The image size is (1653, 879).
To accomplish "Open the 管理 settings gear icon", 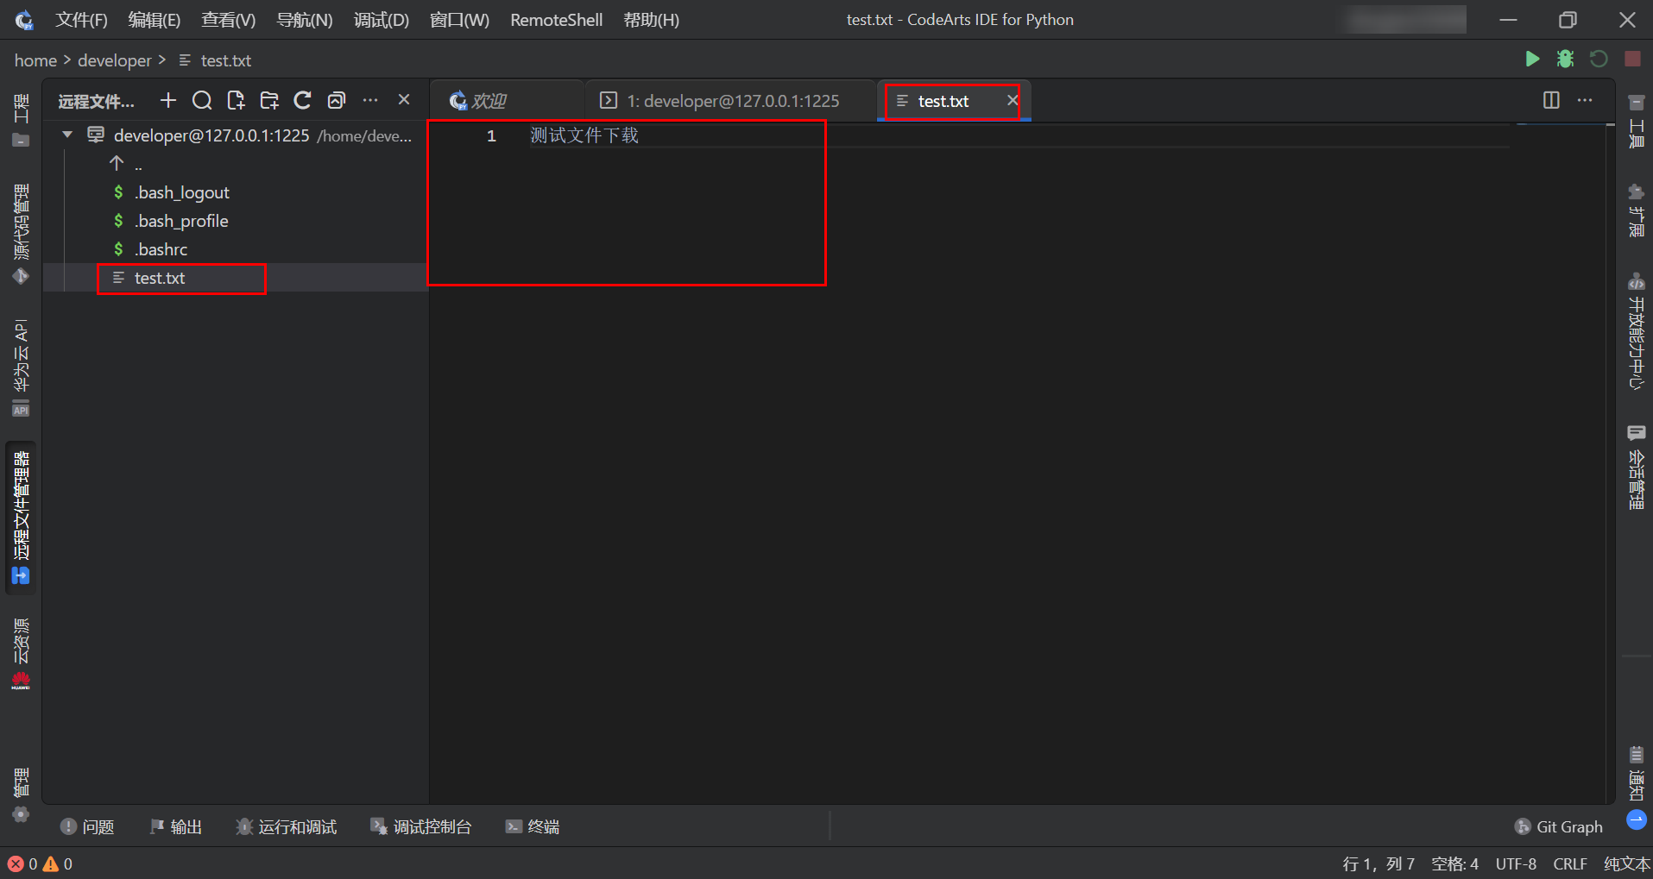I will (x=21, y=813).
